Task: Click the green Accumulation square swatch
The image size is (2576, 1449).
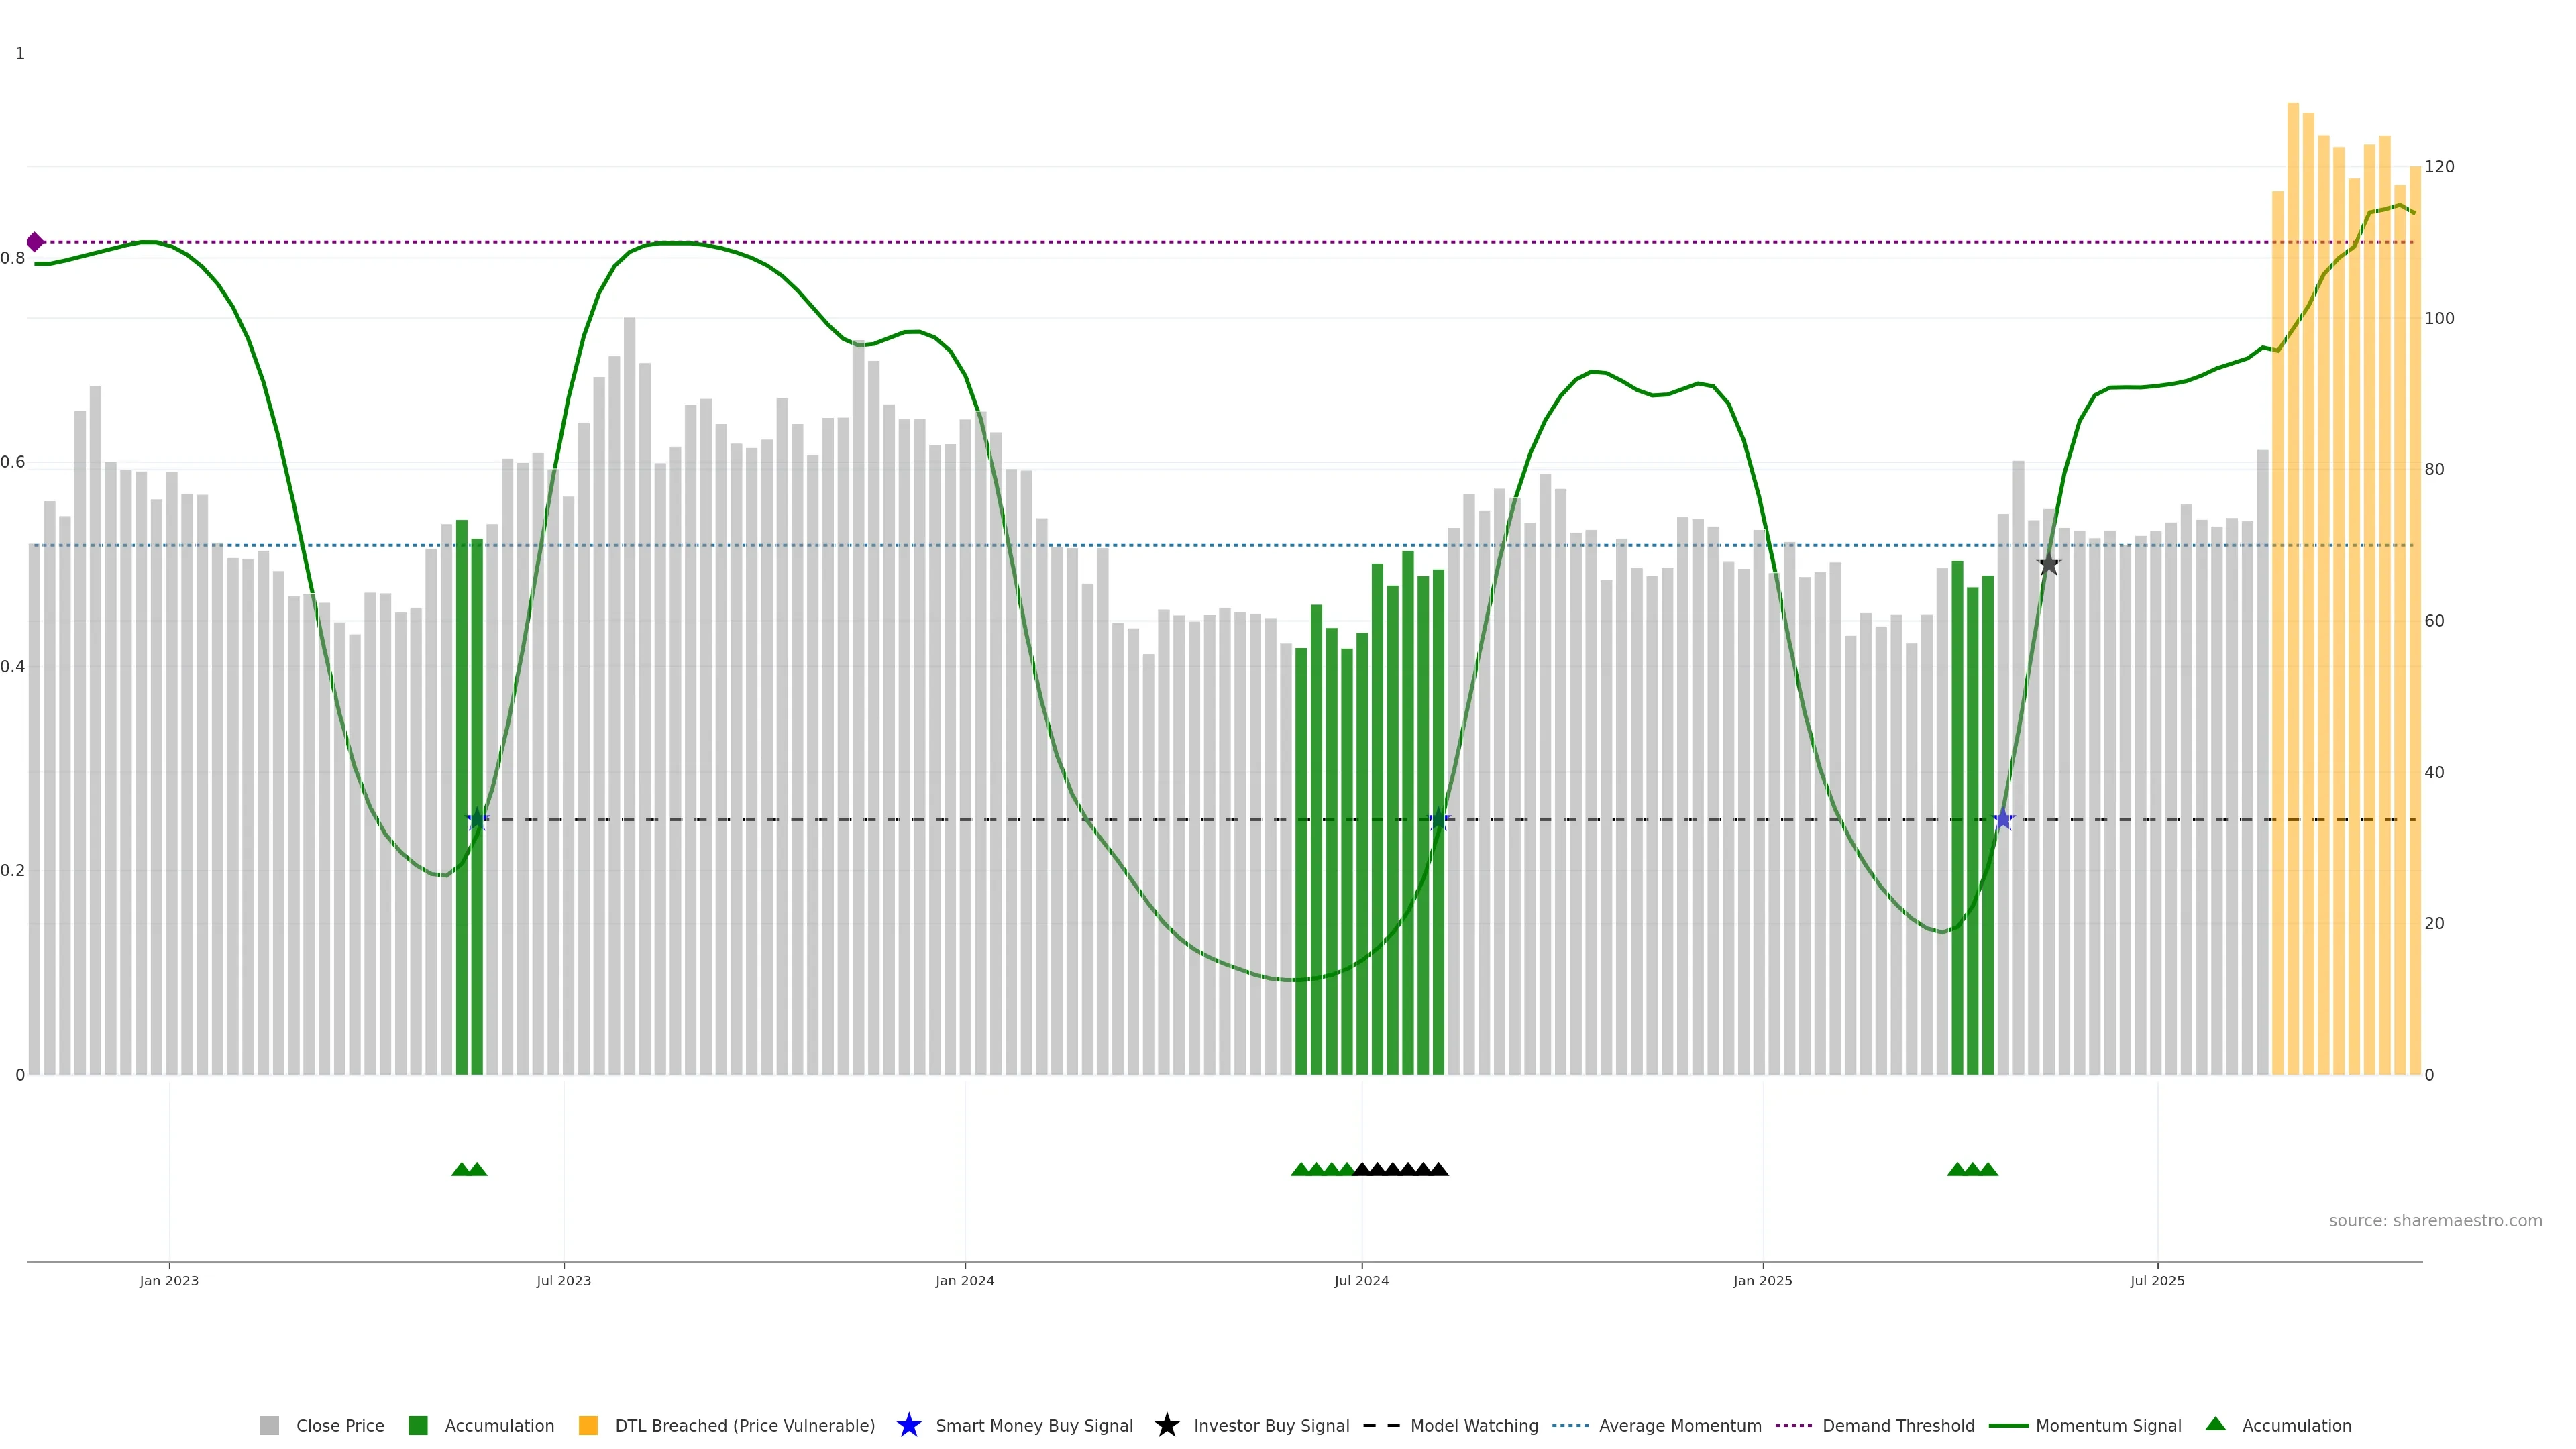Action: [x=418, y=1425]
